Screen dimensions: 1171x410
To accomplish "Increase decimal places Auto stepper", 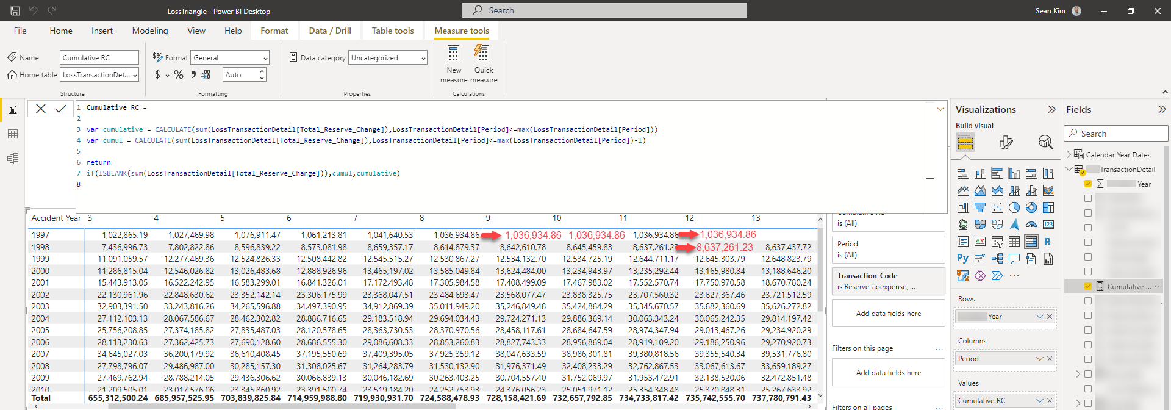I will click(x=262, y=71).
